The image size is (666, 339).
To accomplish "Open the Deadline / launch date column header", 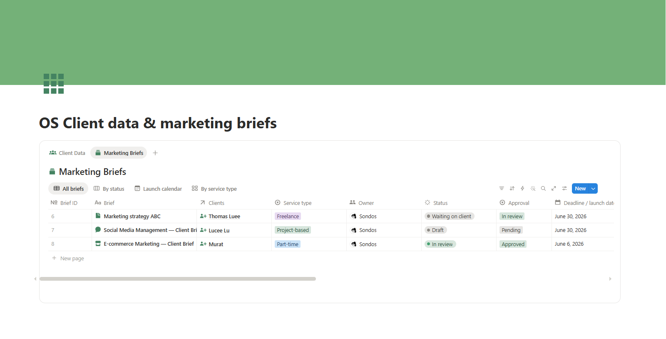I will click(584, 203).
